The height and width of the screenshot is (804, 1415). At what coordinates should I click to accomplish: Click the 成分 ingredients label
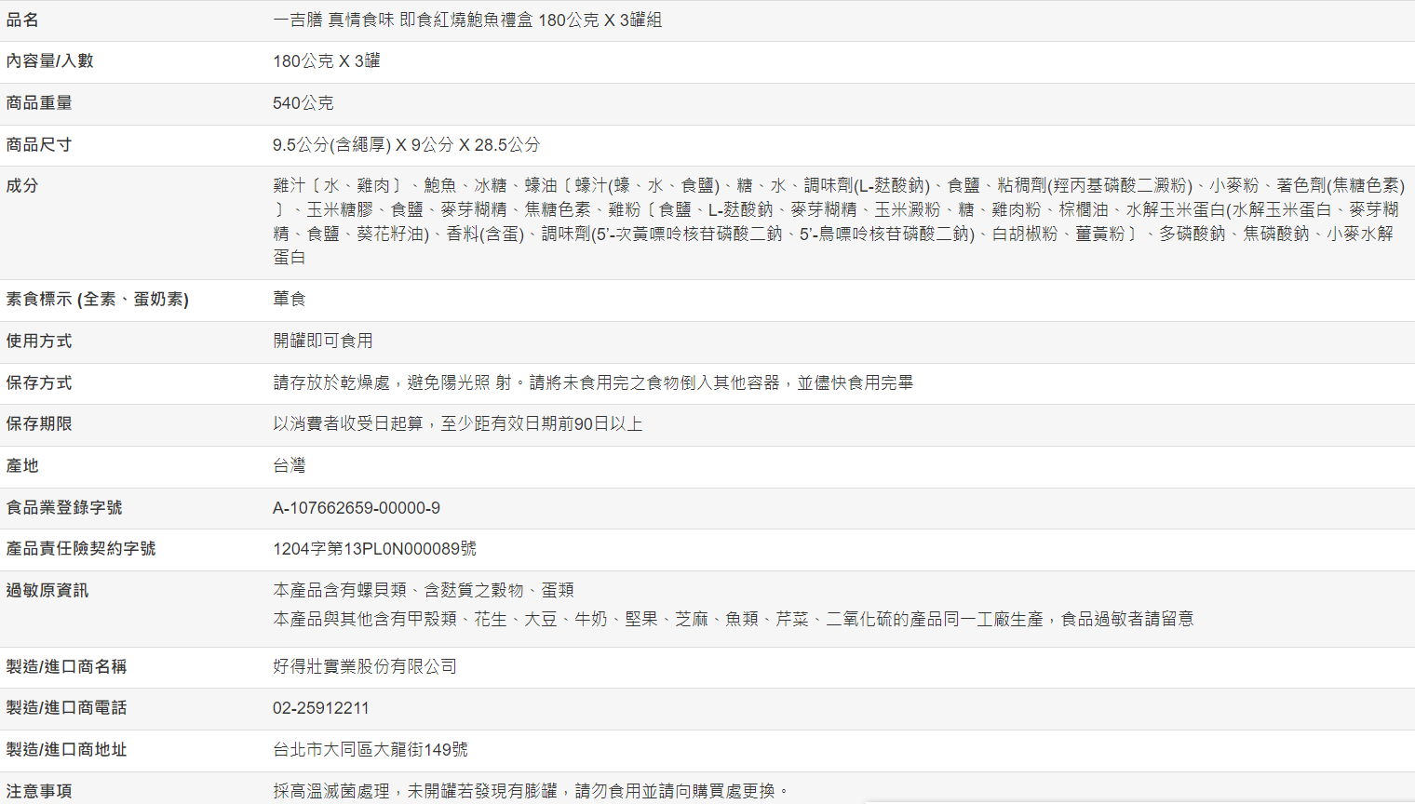click(x=22, y=186)
